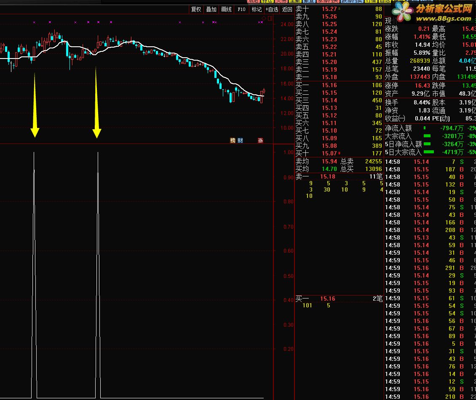
Task: Select the 买三 15.14 order row
Action: tap(339, 101)
